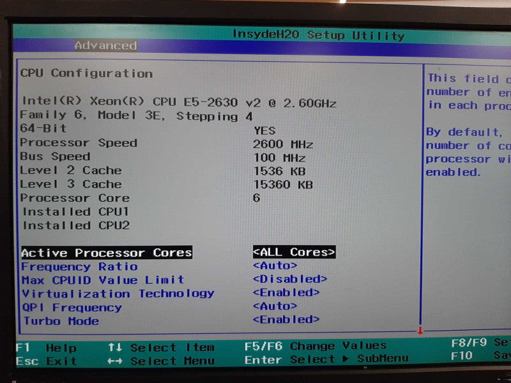
Task: Click the 1536 KB value
Action: (280, 171)
